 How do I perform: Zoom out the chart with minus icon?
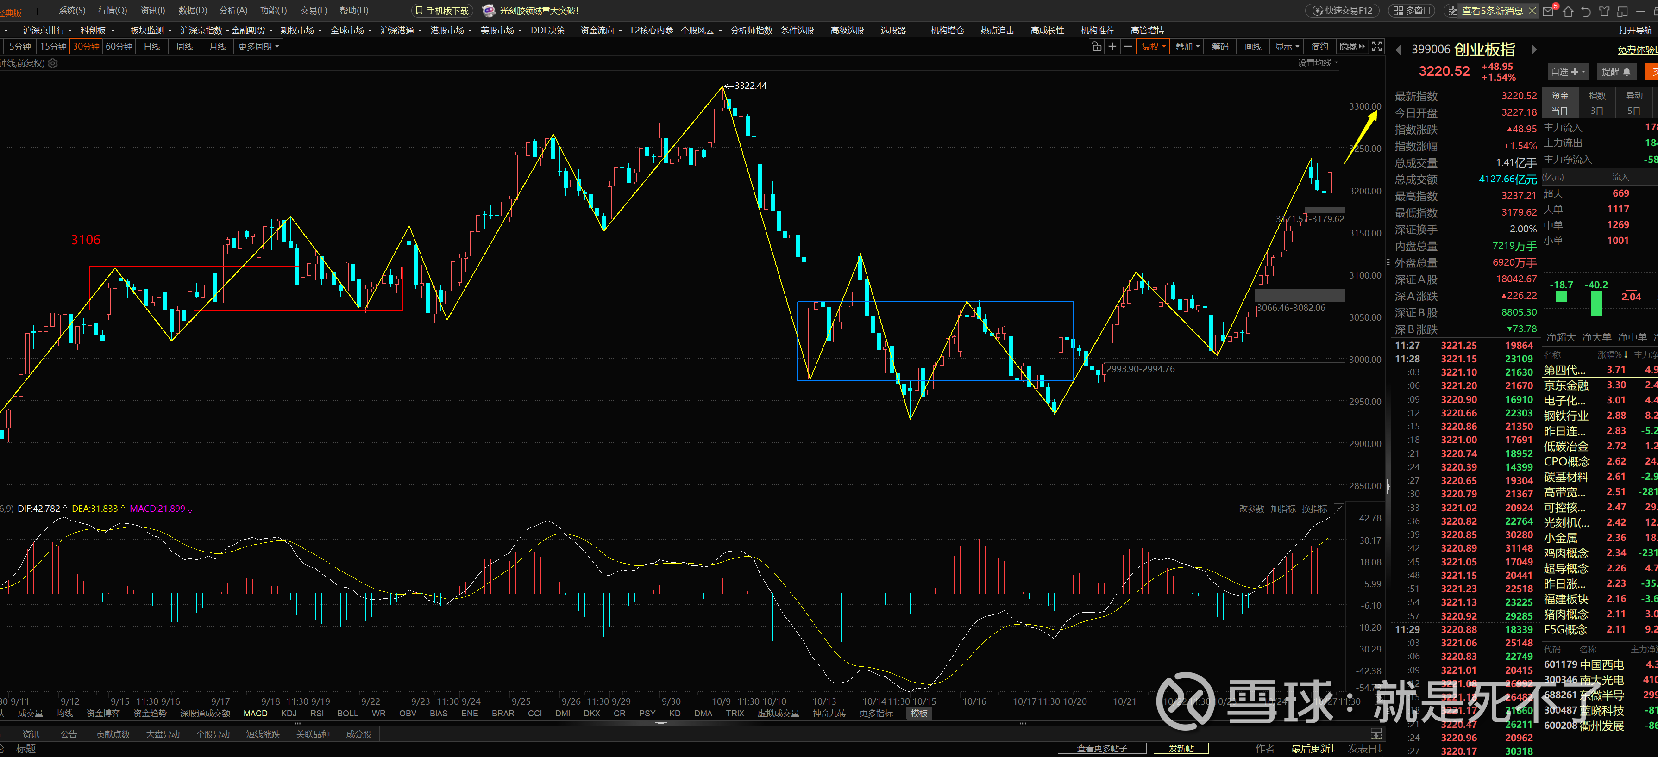coord(1128,46)
